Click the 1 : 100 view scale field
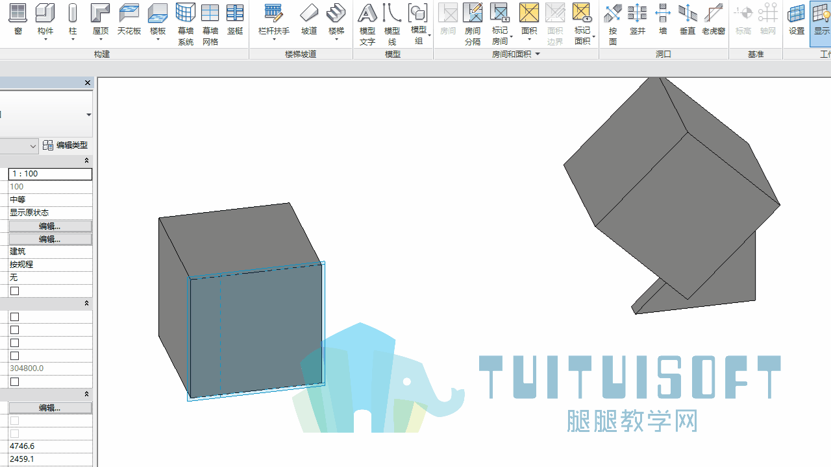This screenshot has height=467, width=831. (x=50, y=174)
